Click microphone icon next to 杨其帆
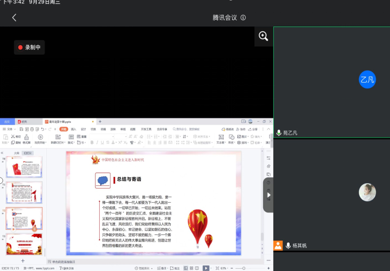Screen dimensions: 390x271 (288, 246)
